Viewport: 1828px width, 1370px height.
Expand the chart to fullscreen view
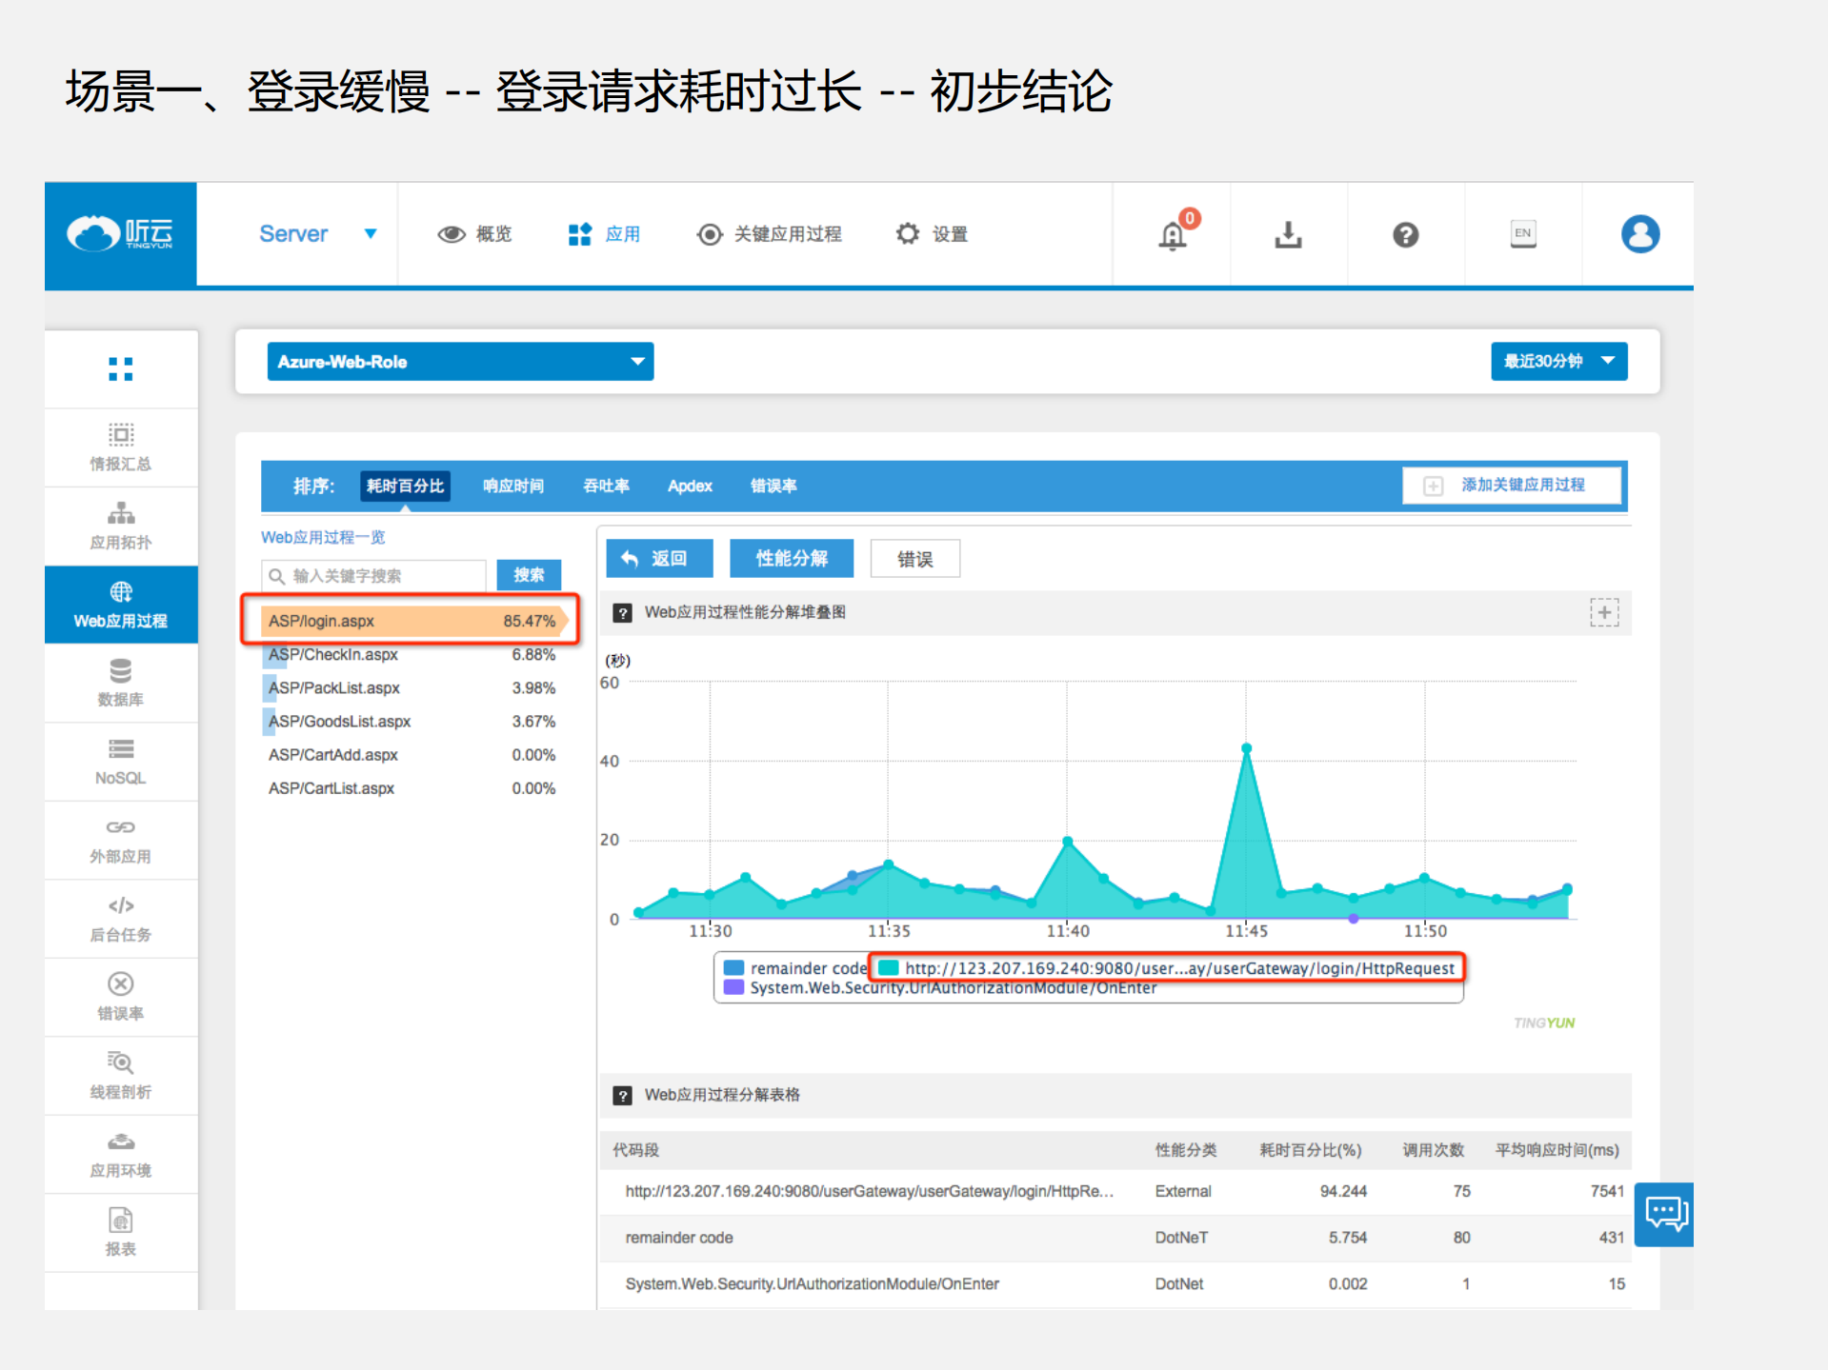click(x=1604, y=612)
